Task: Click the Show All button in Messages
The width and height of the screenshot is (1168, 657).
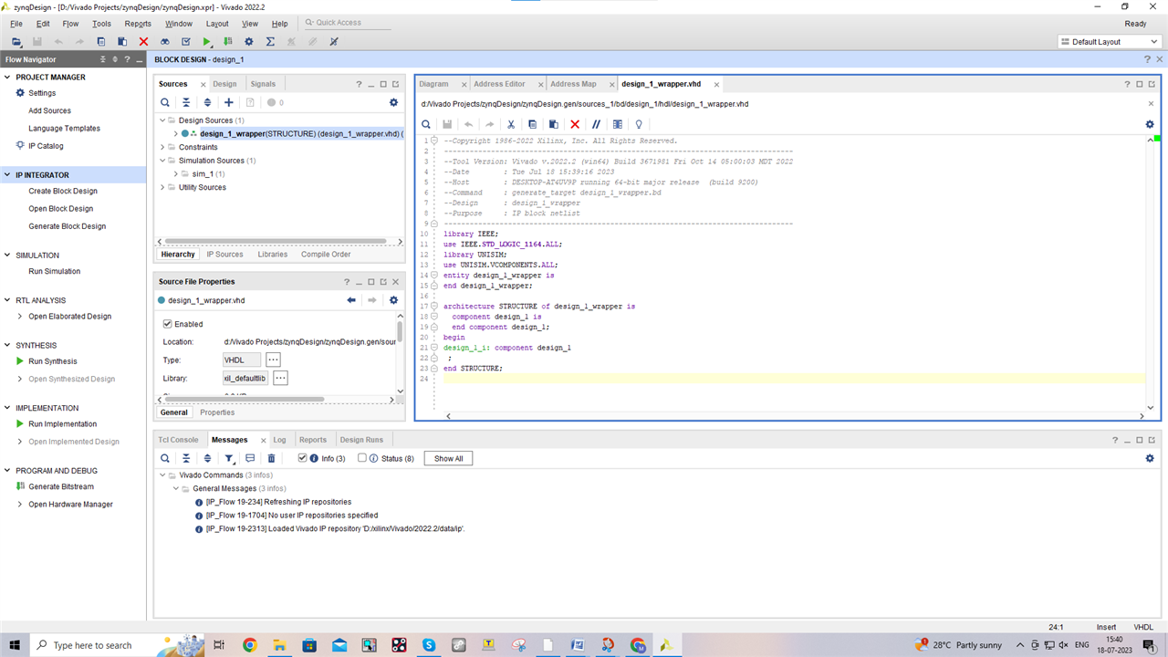Action: point(448,458)
